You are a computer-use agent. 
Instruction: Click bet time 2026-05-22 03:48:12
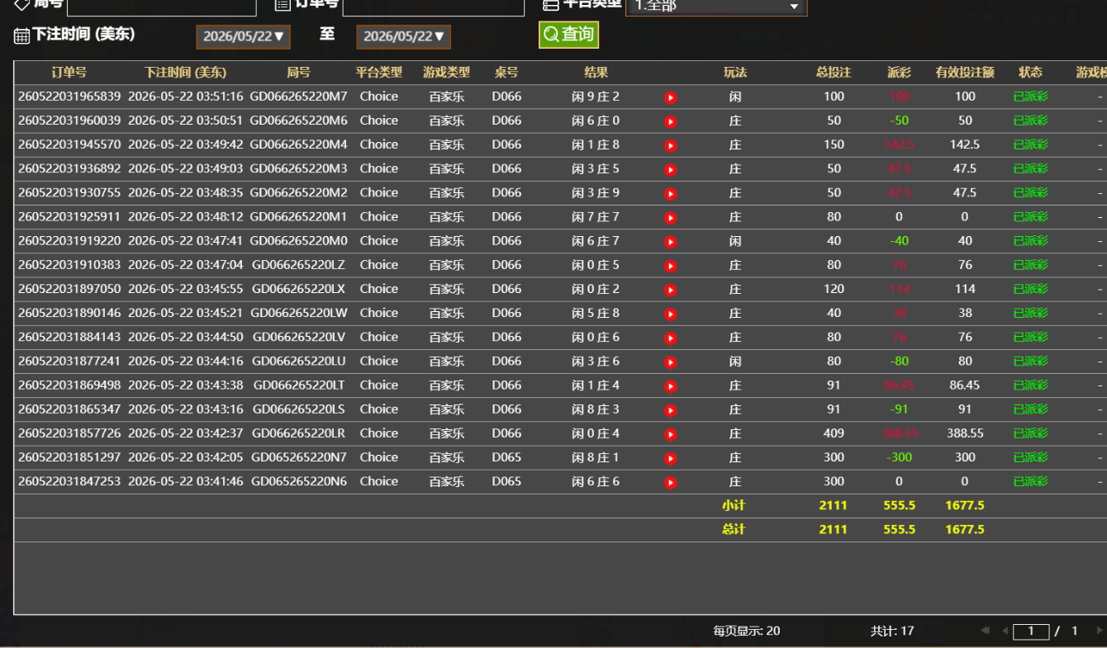click(x=186, y=217)
